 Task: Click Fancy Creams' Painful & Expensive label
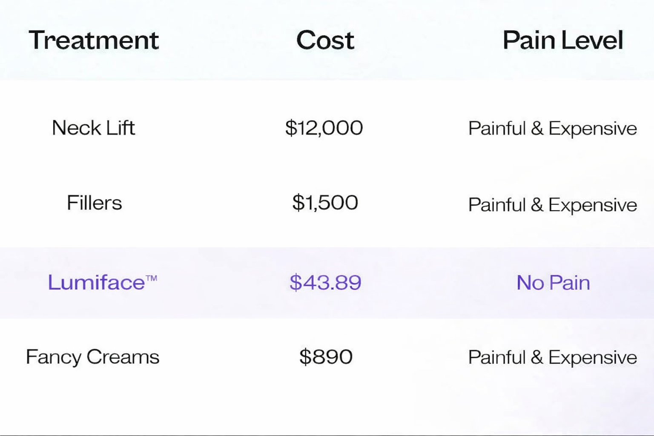pos(552,358)
